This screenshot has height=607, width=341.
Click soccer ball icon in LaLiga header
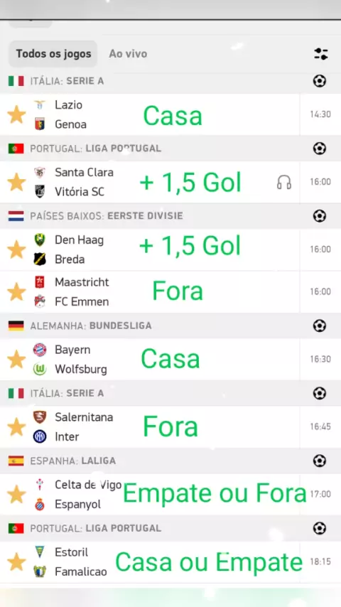(319, 461)
